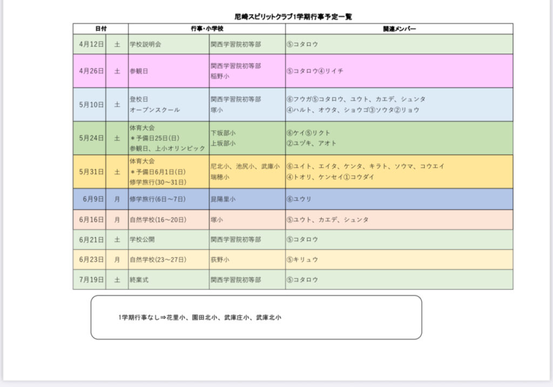The width and height of the screenshot is (553, 387).
Task: Select the 修学旅行(30〜31日) text
Action: pyautogui.click(x=158, y=182)
